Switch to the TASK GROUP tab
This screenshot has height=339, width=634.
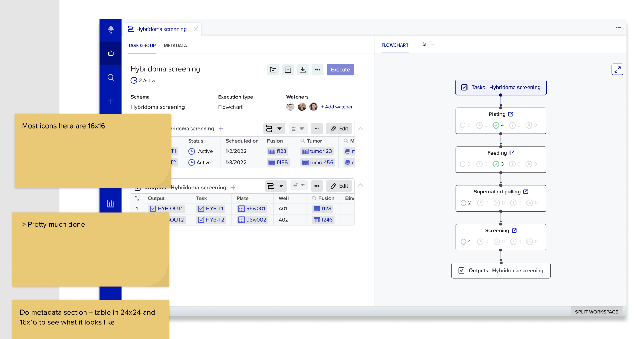[142, 46]
